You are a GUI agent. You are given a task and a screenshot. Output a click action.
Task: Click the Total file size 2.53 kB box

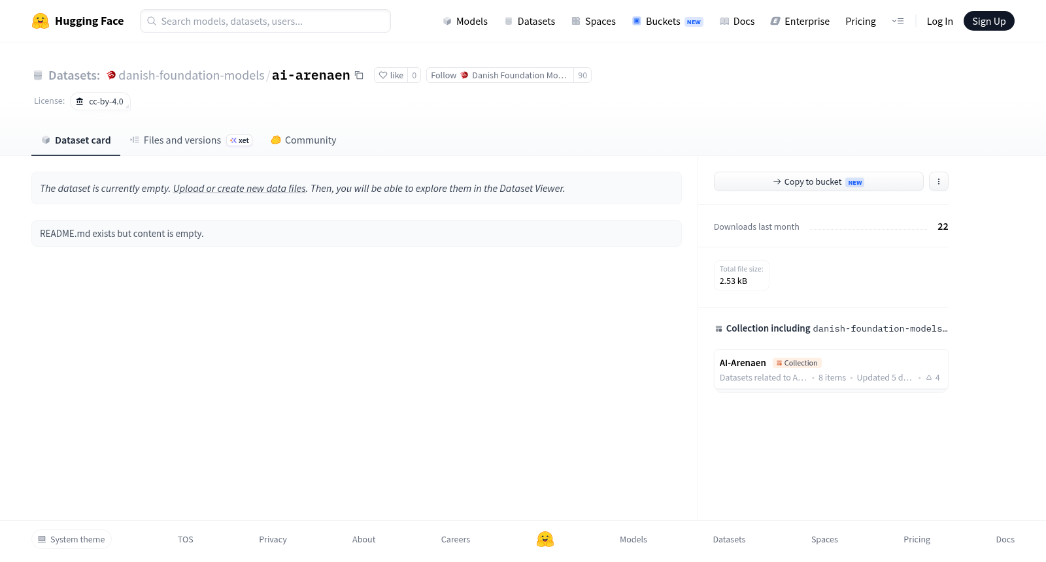point(741,275)
